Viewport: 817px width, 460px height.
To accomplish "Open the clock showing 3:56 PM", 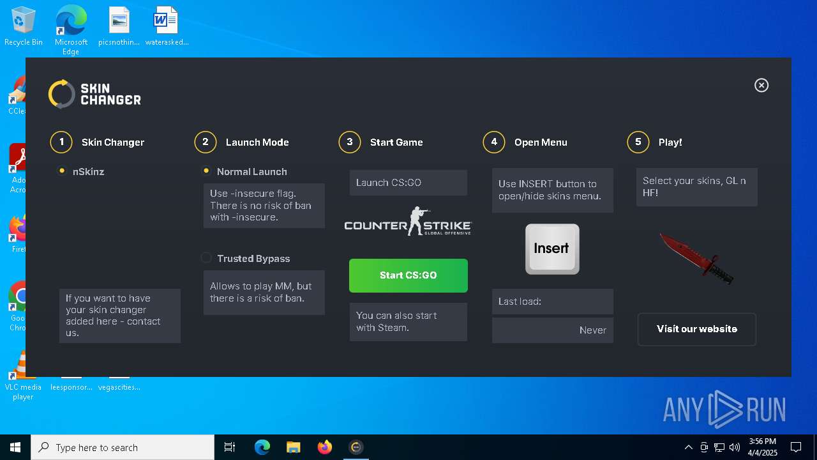I will click(763, 447).
